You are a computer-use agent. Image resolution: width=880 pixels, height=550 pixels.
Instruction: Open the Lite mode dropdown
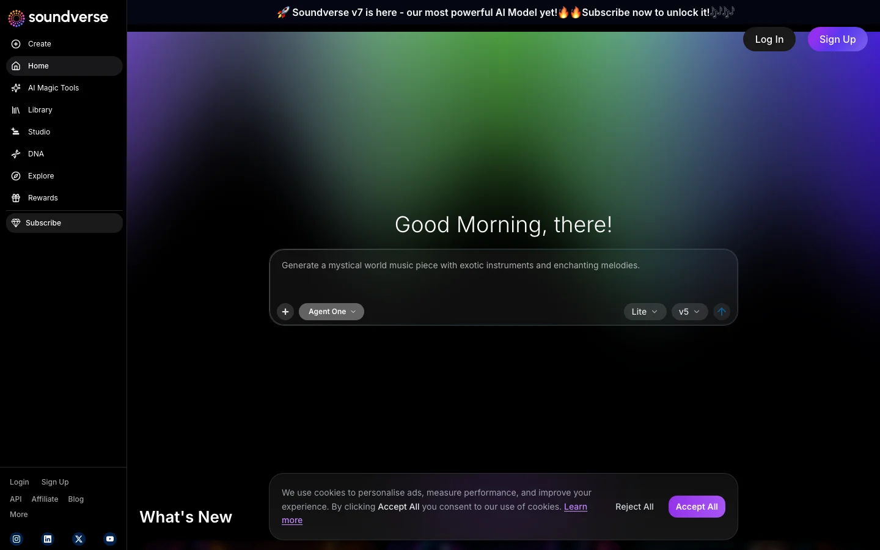pyautogui.click(x=645, y=312)
